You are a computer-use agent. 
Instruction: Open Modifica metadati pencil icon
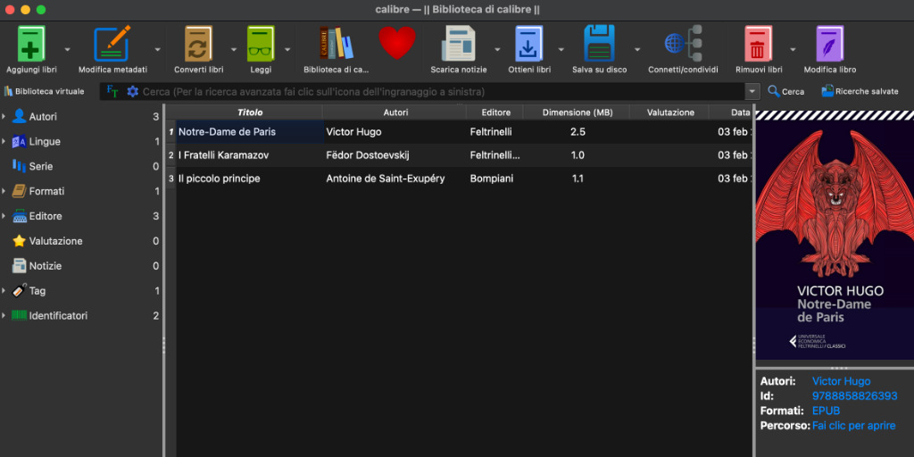tap(112, 44)
